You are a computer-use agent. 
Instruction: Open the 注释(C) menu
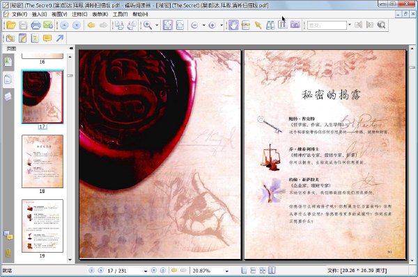tap(79, 15)
